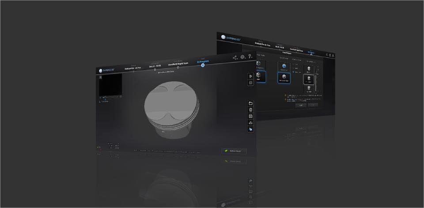The width and height of the screenshot is (424, 208).
Task: Click the upload/share data icon in right toolbar
Action: (x=251, y=123)
